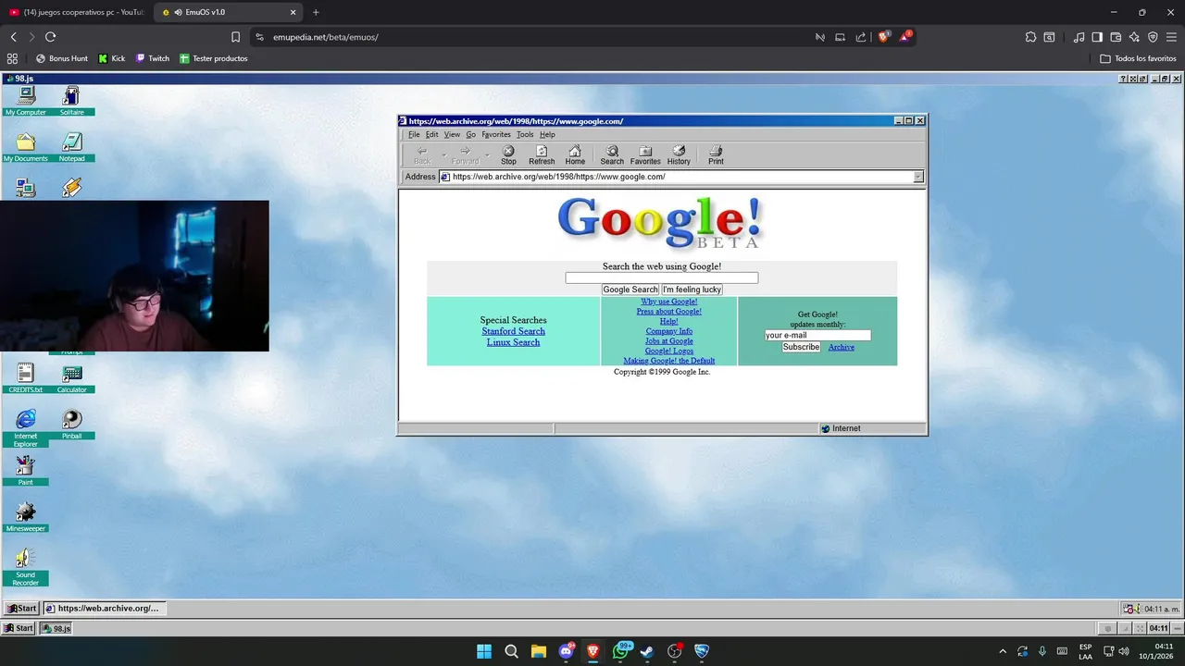This screenshot has width=1185, height=666.
Task: Open the IE Favorites menu
Action: coord(496,134)
